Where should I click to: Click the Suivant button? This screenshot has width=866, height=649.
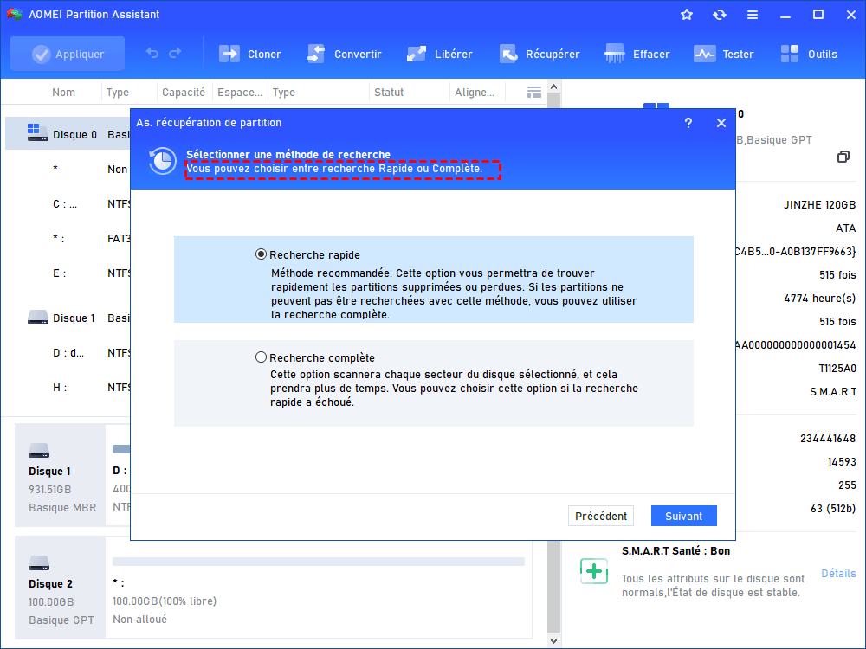[684, 516]
